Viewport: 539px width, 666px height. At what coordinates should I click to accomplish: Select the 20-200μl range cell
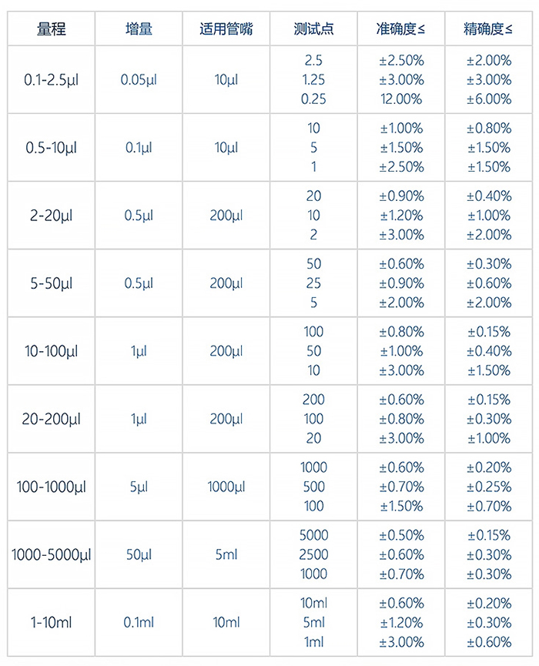51,419
